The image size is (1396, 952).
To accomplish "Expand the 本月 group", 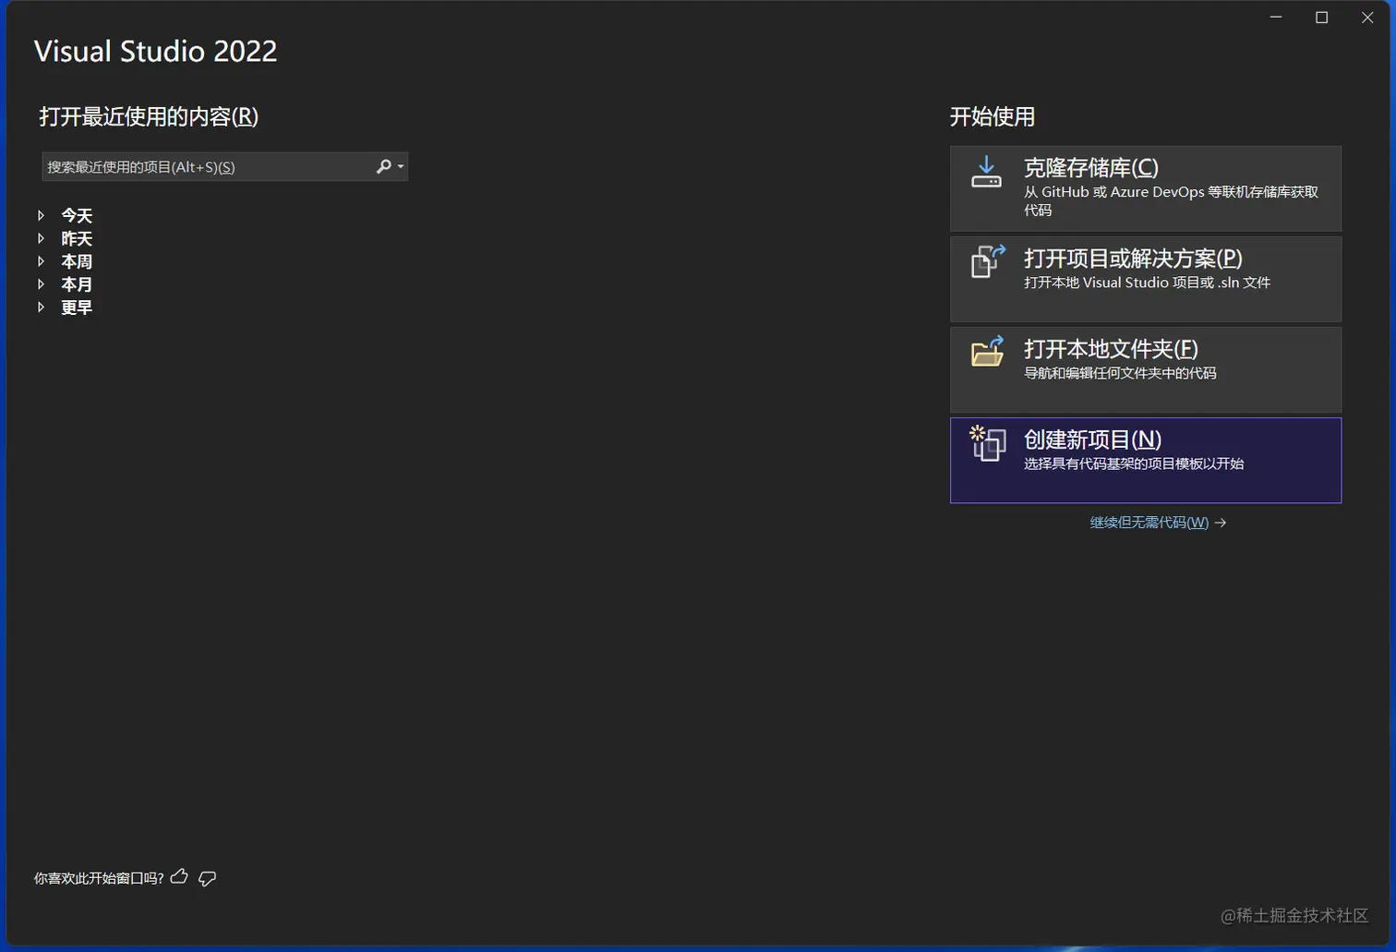I will pos(41,284).
